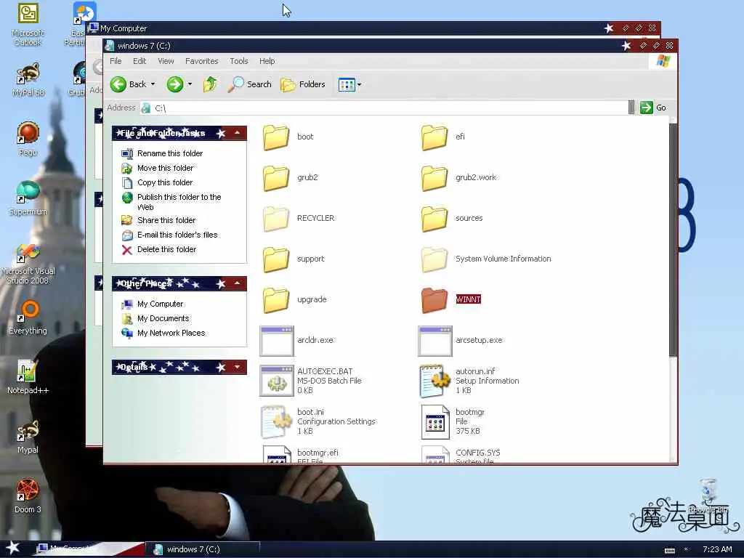This screenshot has width=744, height=558.
Task: Open the Help menu
Action: click(x=267, y=61)
